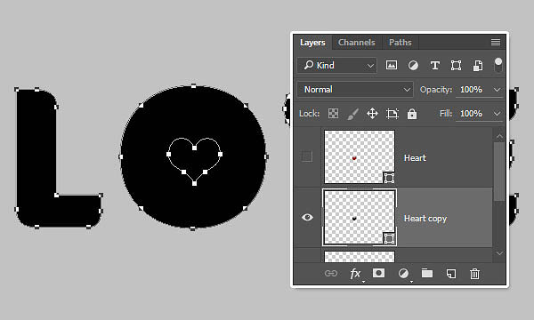Toggle the layer filtering switch
The image size is (534, 320).
[x=498, y=65]
